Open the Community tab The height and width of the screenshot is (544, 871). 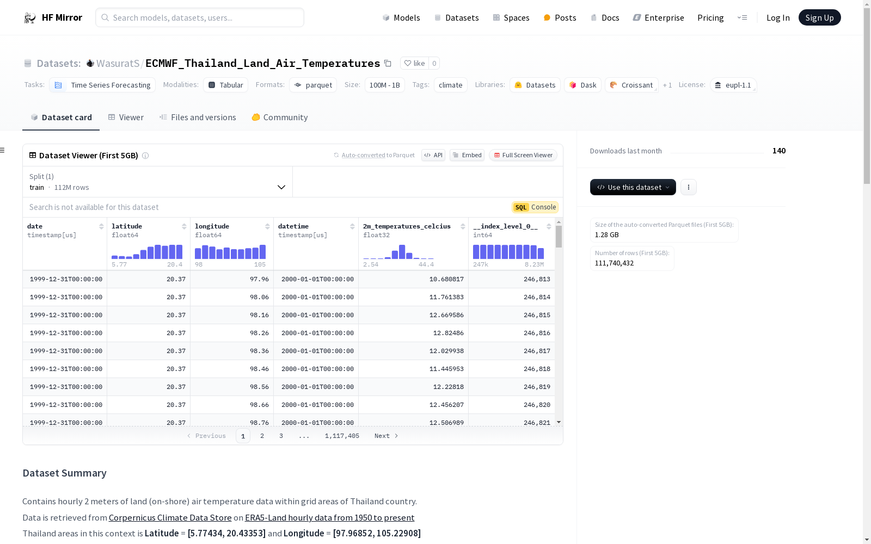[x=280, y=118]
